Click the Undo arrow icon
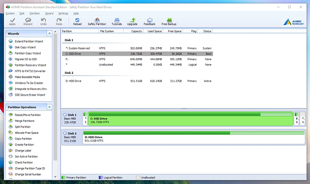310x184 pixels. point(43,20)
